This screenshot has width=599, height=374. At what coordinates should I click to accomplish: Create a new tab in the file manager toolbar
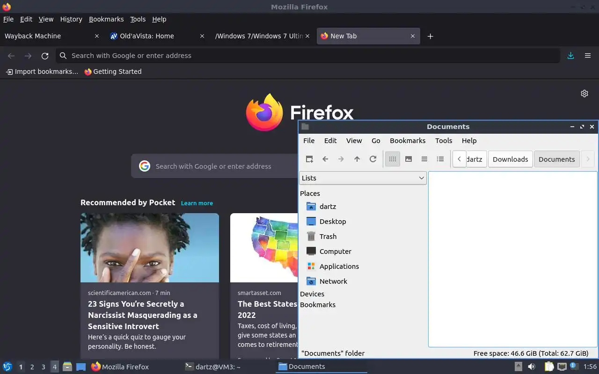point(309,159)
